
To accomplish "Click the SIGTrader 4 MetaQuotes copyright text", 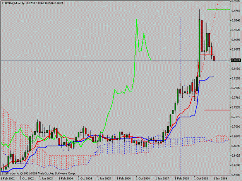I will 38,173.
